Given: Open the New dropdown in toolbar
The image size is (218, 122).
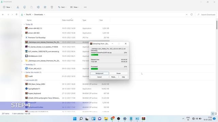Looking at the screenshot, I should (x=7, y=7).
